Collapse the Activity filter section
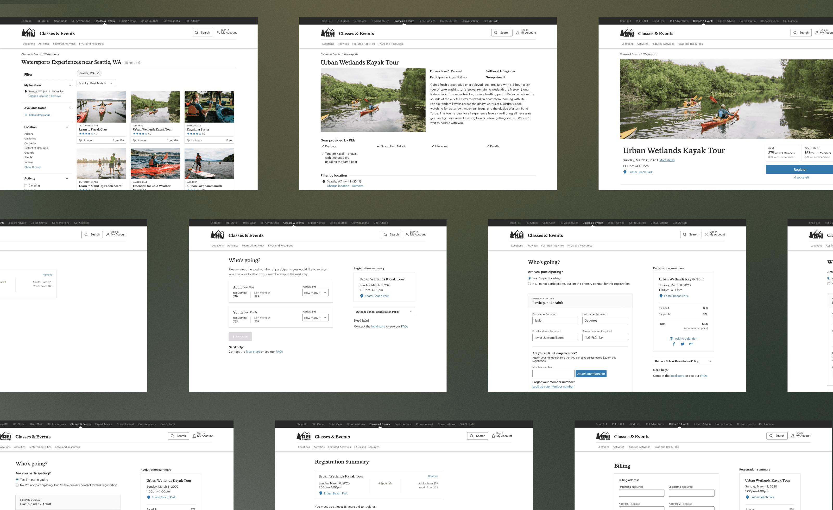Viewport: 833px width, 510px height. pos(67,178)
